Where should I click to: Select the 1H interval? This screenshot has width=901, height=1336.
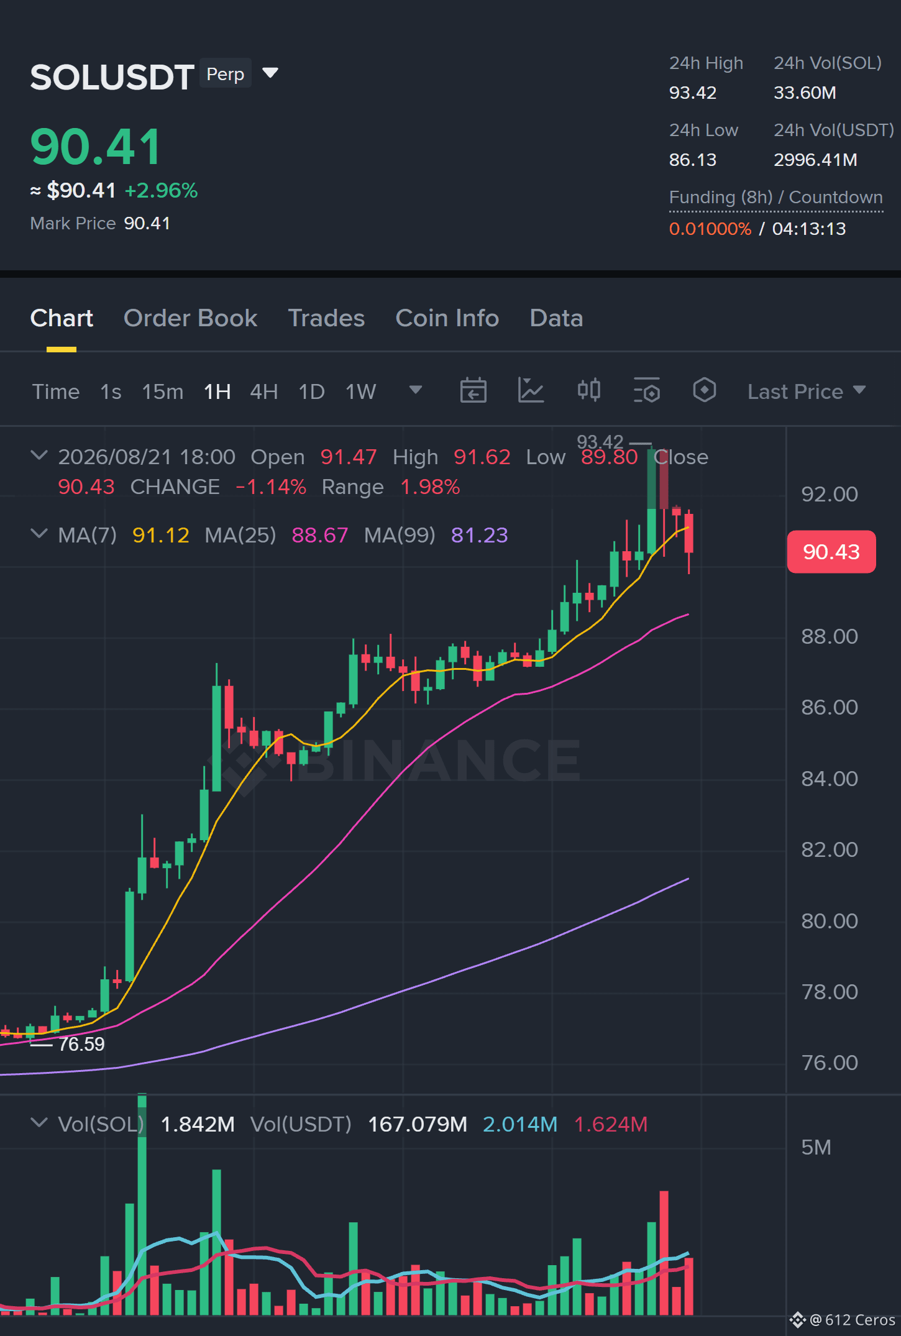tap(217, 391)
